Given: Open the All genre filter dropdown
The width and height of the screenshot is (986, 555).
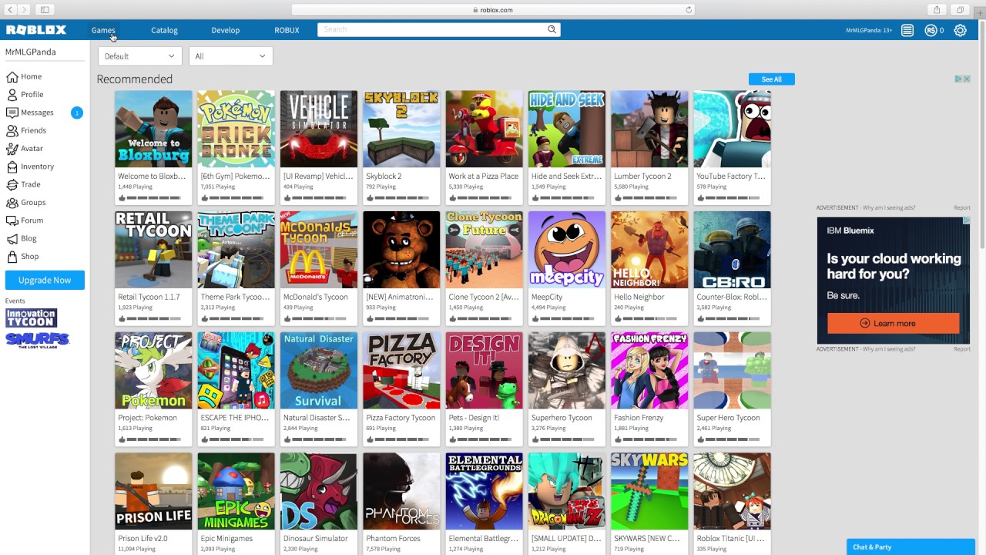Looking at the screenshot, I should click(230, 56).
